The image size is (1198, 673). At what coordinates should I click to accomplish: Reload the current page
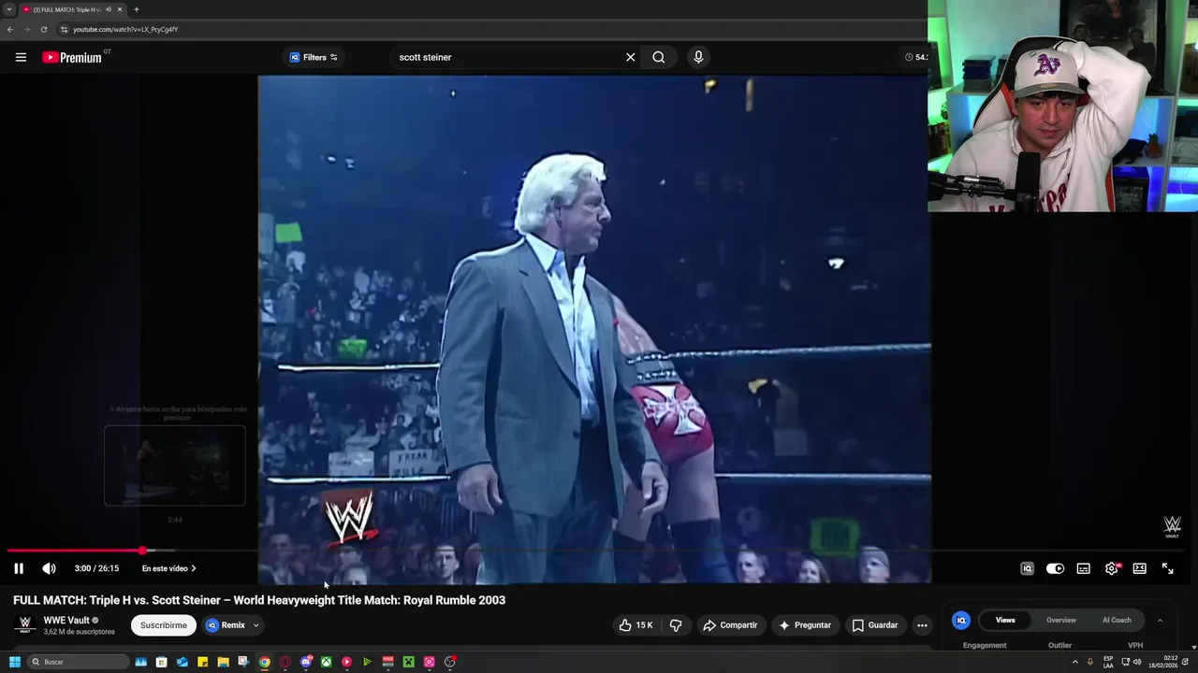(43, 29)
